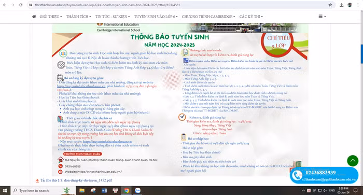Click the Windows taskbar search box
Image resolution: width=363 pixels, height=195 pixels.
coord(43,190)
